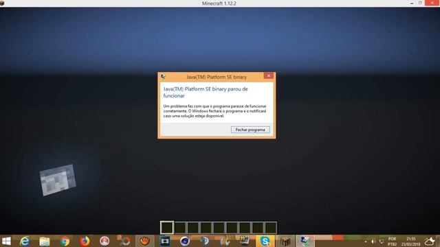Switch to Minecraft crafting table taskbar icon
440x247 pixels.
tap(285, 241)
